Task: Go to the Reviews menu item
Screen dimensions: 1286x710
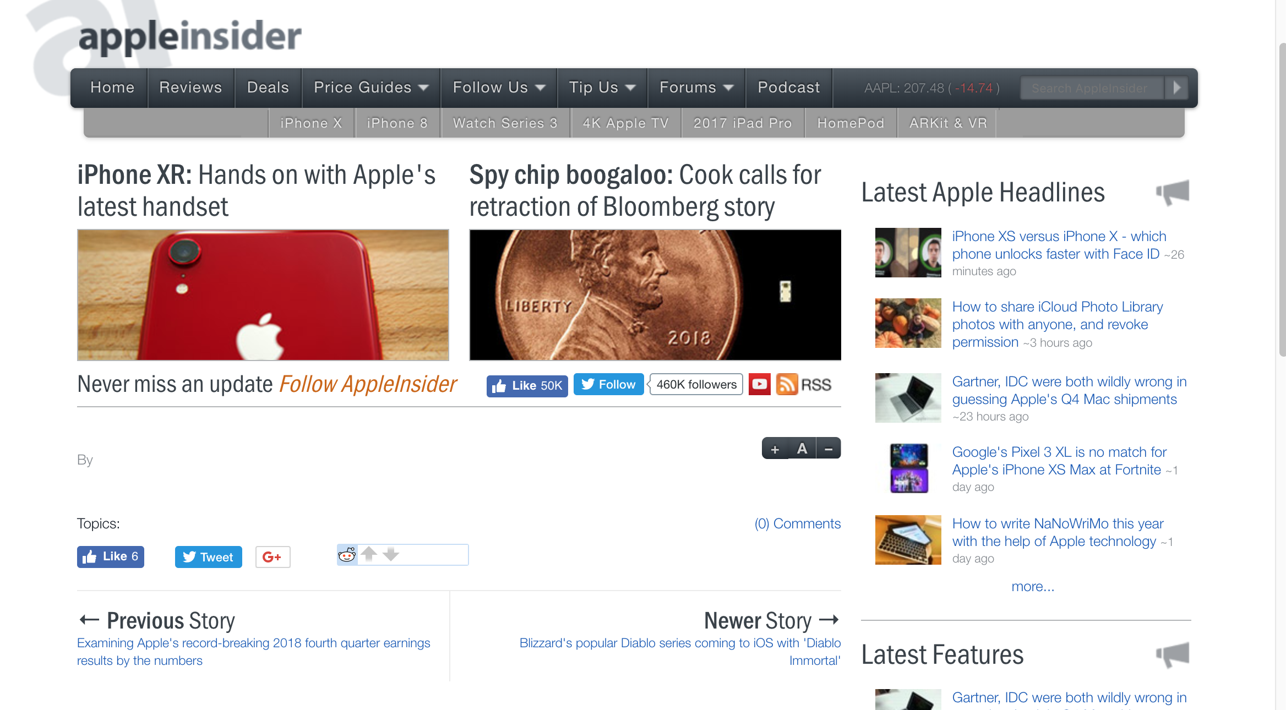Action: (190, 88)
